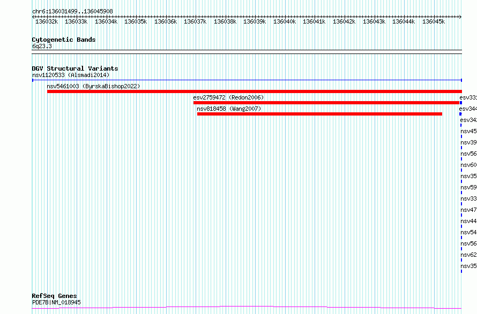Viewport: 477px width, 314px height.
Task: Click the red nsv5461003 variant bar
Action: tap(255, 91)
